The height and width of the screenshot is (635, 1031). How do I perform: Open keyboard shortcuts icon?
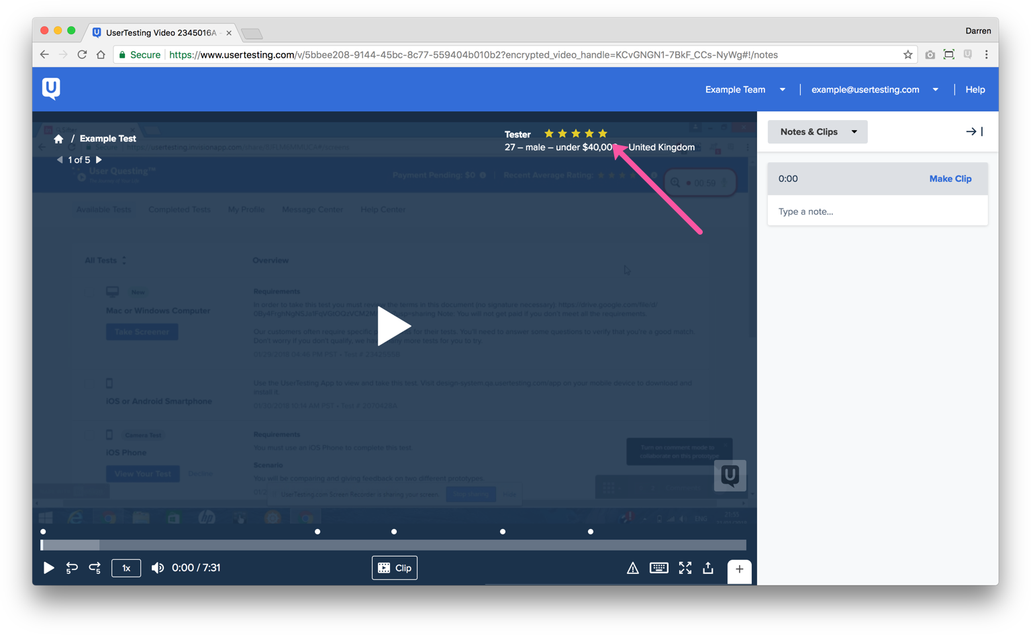coord(659,568)
